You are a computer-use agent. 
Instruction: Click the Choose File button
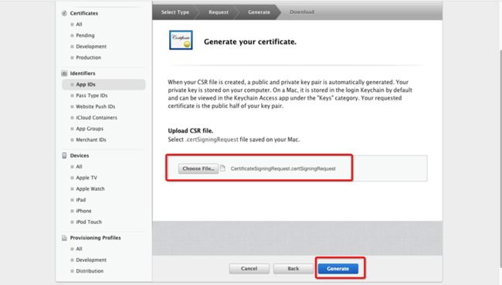tap(198, 168)
